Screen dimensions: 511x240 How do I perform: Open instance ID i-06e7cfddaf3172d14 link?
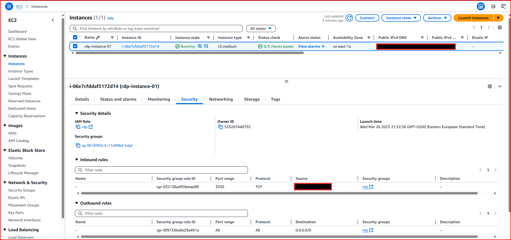[x=141, y=46]
